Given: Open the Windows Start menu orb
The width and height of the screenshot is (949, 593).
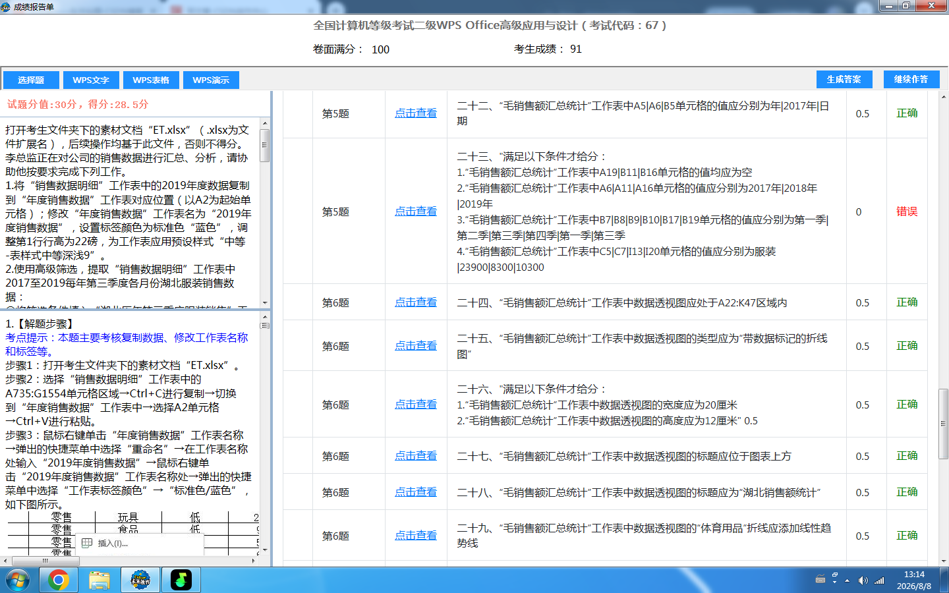Looking at the screenshot, I should [18, 580].
